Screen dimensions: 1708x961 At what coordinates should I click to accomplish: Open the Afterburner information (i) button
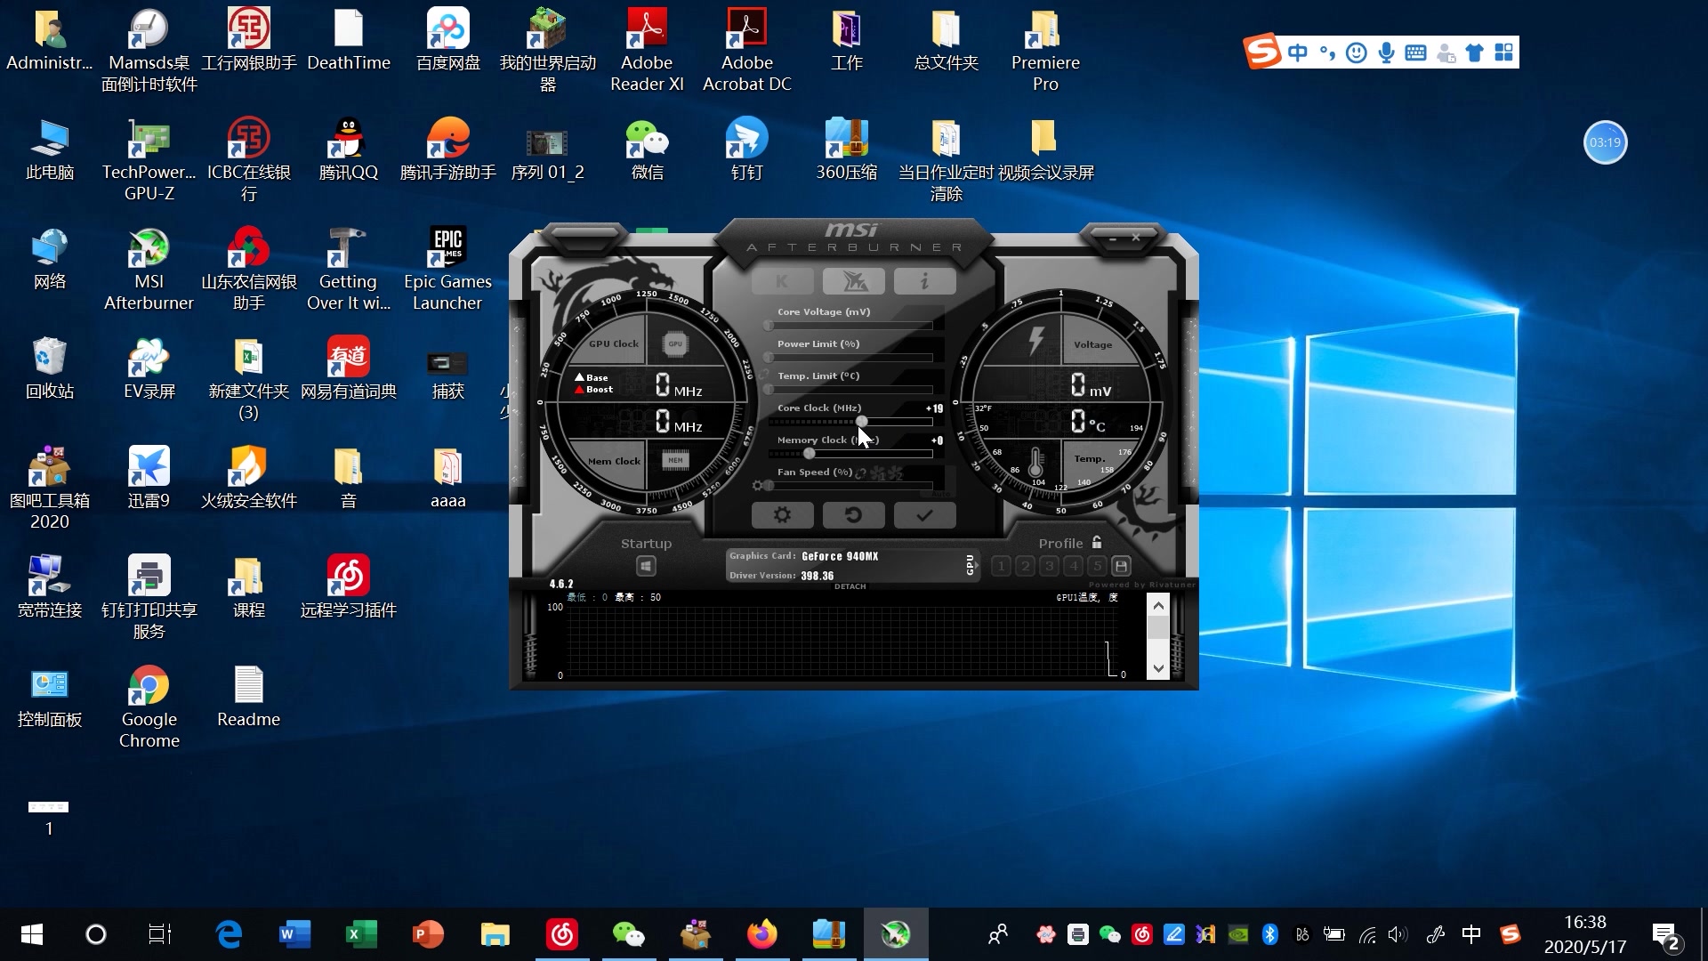[924, 281]
